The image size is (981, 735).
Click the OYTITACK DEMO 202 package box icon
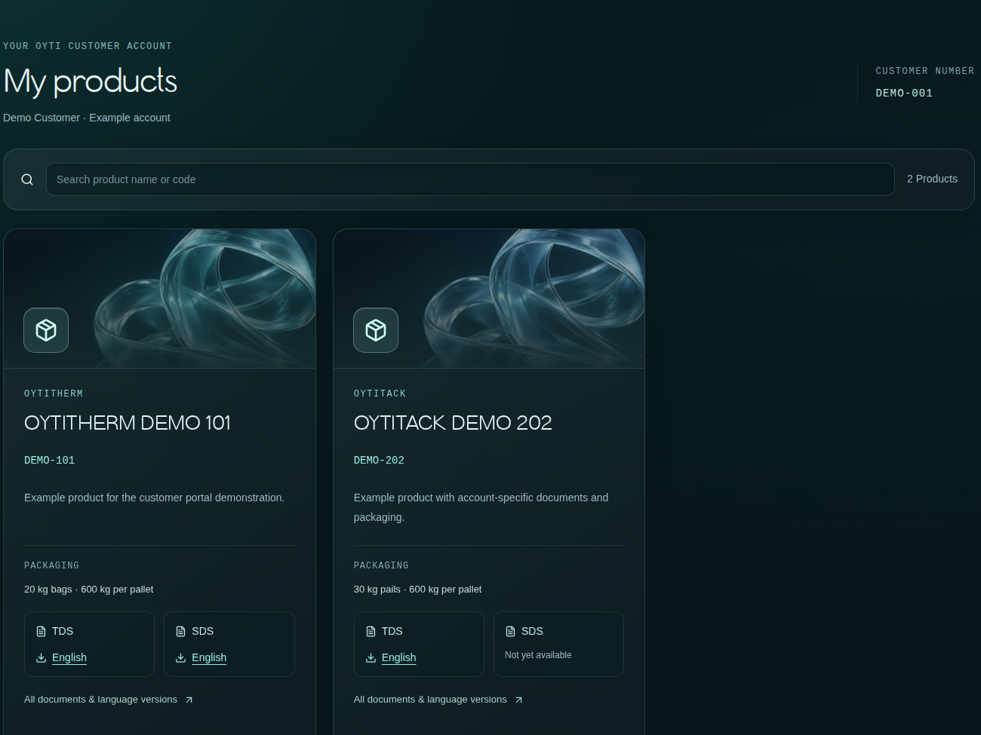click(x=376, y=330)
